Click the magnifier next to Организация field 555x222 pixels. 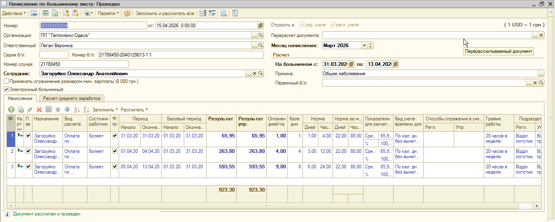point(261,35)
